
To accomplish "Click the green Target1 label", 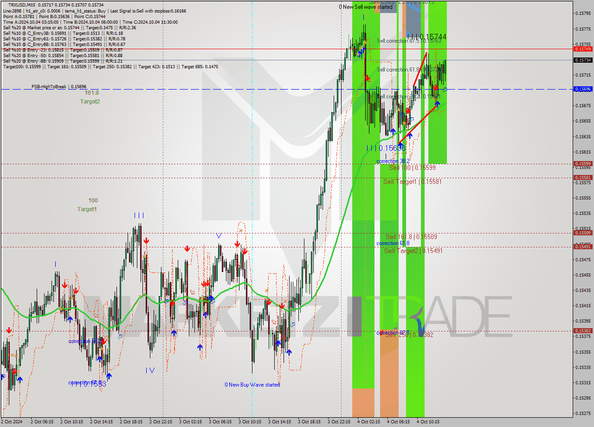I will click(87, 209).
